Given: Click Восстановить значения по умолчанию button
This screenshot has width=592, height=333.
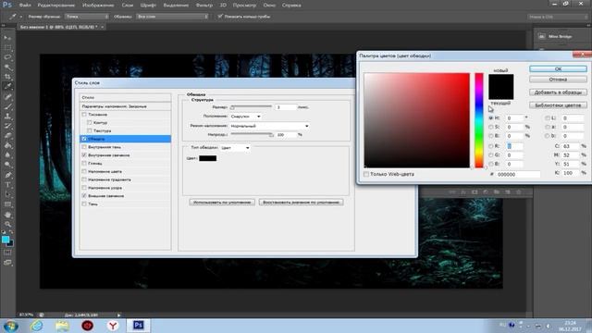Looking at the screenshot, I should (x=301, y=203).
